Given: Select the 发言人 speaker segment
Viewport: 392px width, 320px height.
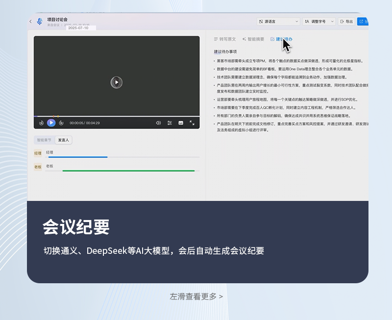Looking at the screenshot, I should pyautogui.click(x=64, y=140).
